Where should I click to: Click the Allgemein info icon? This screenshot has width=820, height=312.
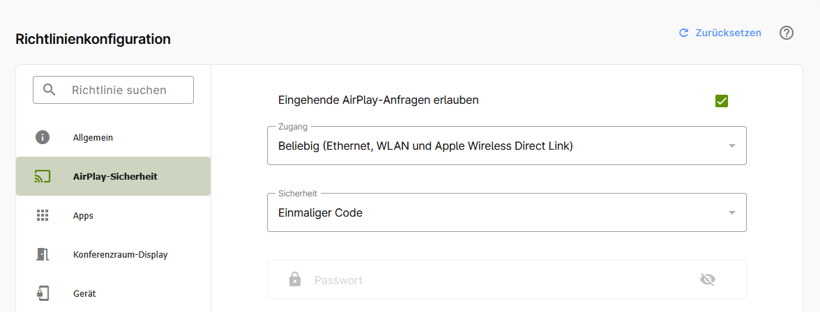click(x=43, y=137)
